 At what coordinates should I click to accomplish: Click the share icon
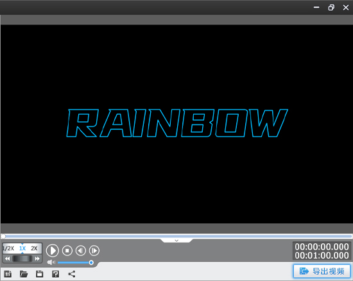click(72, 274)
